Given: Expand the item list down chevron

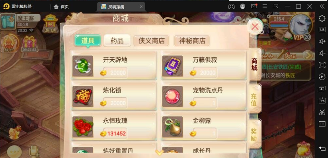Looking at the screenshot, I should pos(159,153).
